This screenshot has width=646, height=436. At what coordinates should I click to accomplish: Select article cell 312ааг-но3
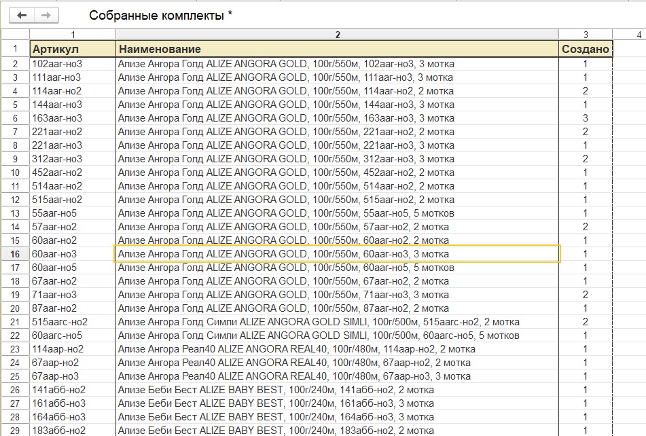(x=73, y=159)
